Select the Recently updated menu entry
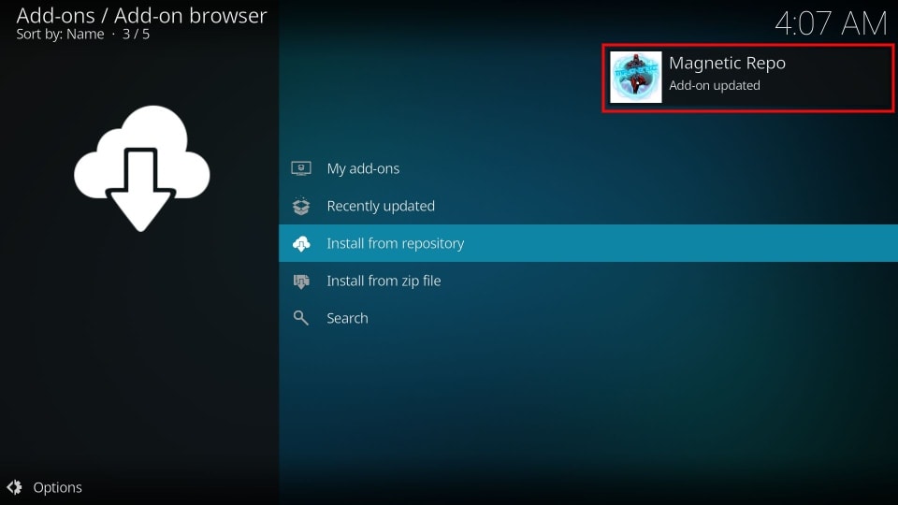 [x=381, y=206]
